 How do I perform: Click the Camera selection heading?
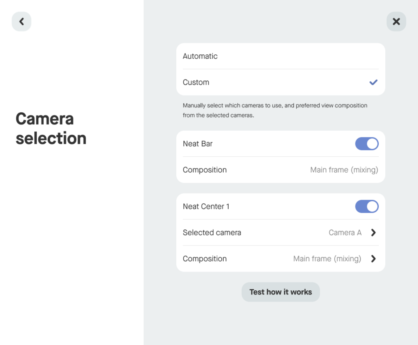[x=51, y=129]
